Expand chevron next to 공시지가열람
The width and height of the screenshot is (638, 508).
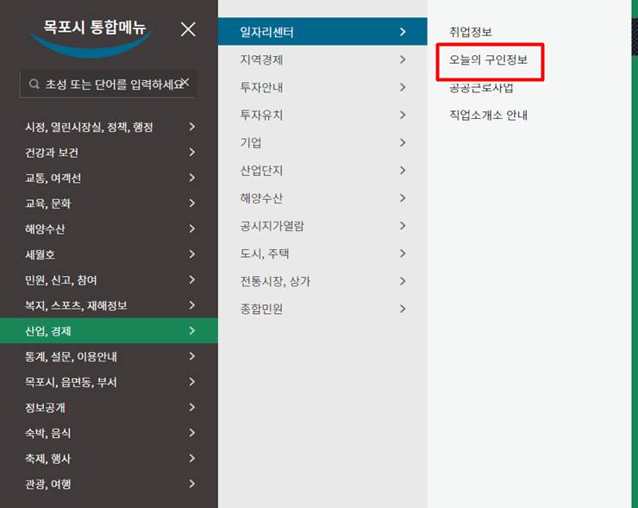403,225
